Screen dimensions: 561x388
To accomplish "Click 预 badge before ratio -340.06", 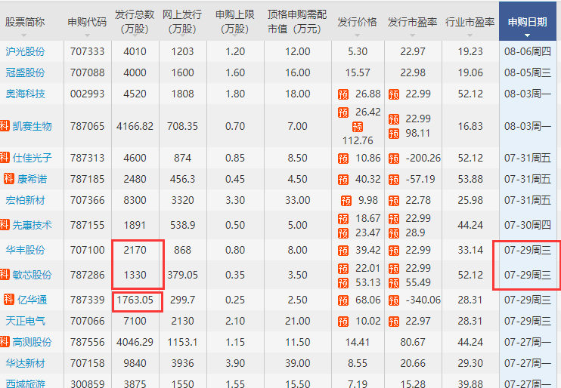I will (x=394, y=300).
